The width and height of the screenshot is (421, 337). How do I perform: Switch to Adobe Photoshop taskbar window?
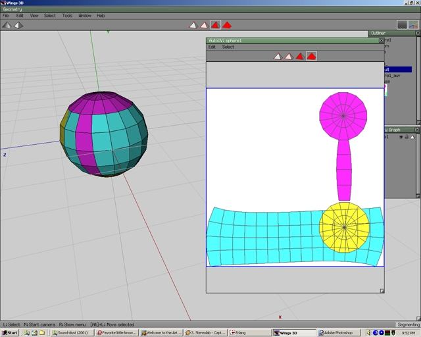tap(339, 332)
